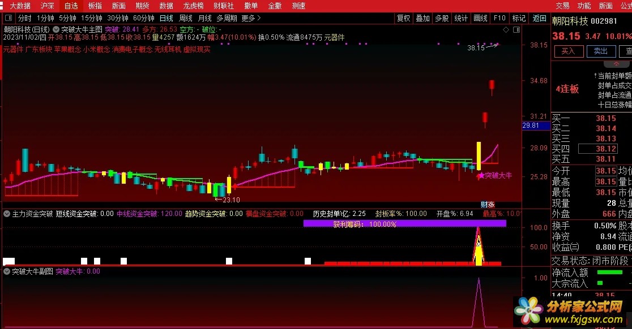
Task: Switch to the 15分钟 period
Action: pyautogui.click(x=92, y=18)
